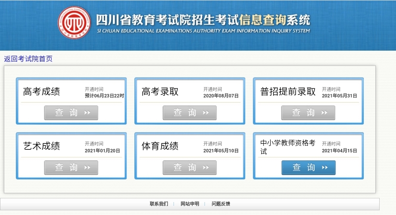Click the date text 2021年04月15日
Viewport: 396px width, 215px height.
[x=339, y=151]
